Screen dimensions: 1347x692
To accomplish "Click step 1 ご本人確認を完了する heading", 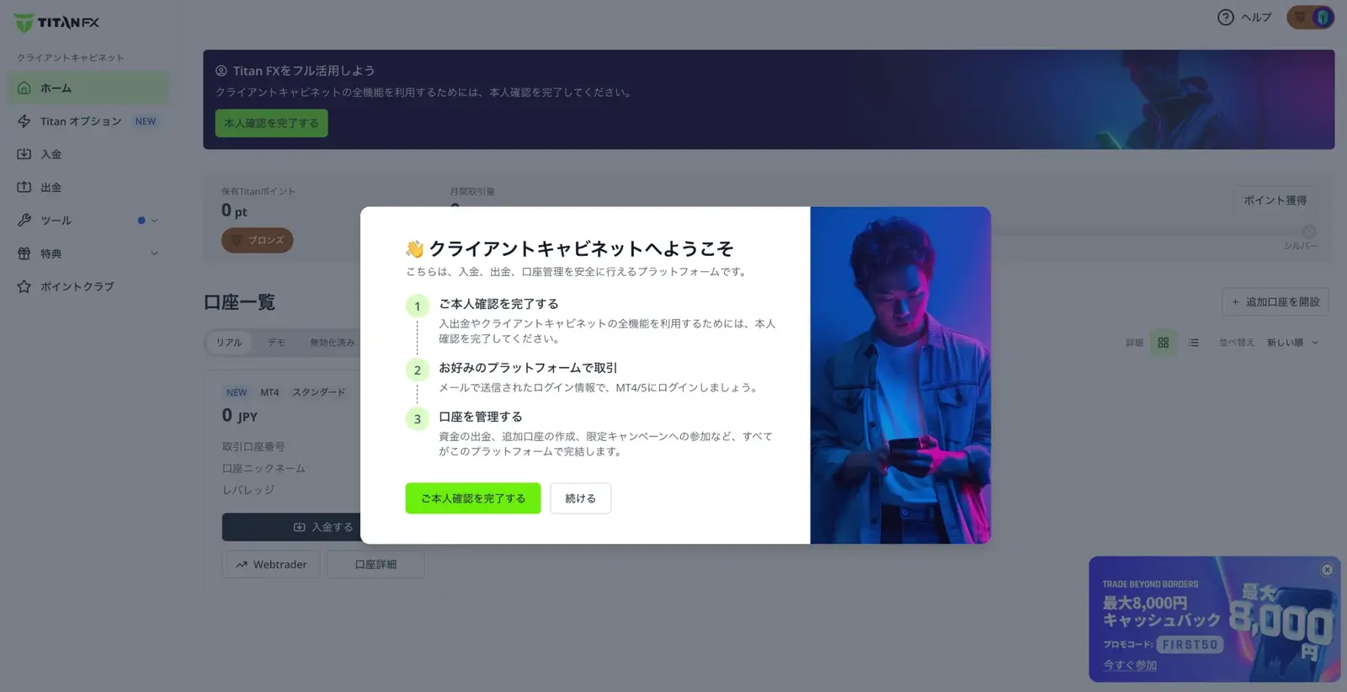I will click(x=498, y=304).
